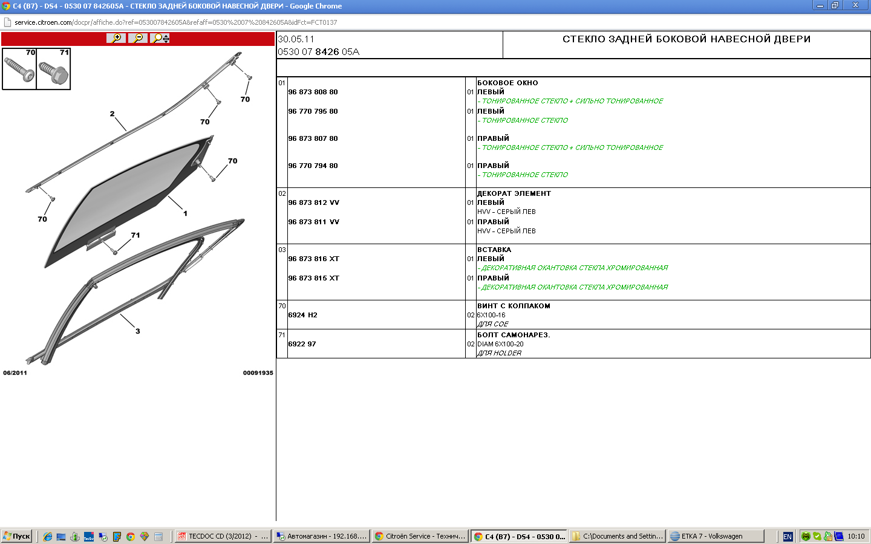The height and width of the screenshot is (544, 871).
Task: Click the EN language indicator
Action: (787, 536)
